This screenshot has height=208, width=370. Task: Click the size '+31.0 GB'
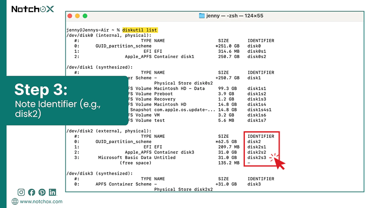(226, 184)
